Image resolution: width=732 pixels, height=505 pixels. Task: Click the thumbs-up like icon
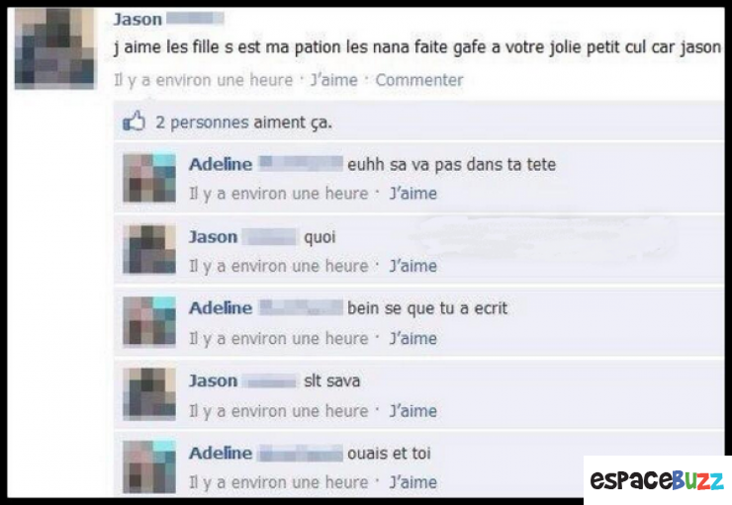coord(134,122)
